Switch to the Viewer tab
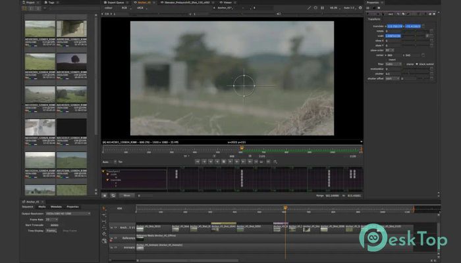461x263 pixels. coord(228,3)
